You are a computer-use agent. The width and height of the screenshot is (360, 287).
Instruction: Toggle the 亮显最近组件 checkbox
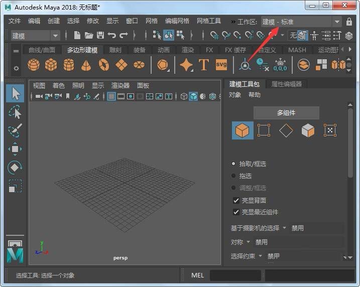236,212
